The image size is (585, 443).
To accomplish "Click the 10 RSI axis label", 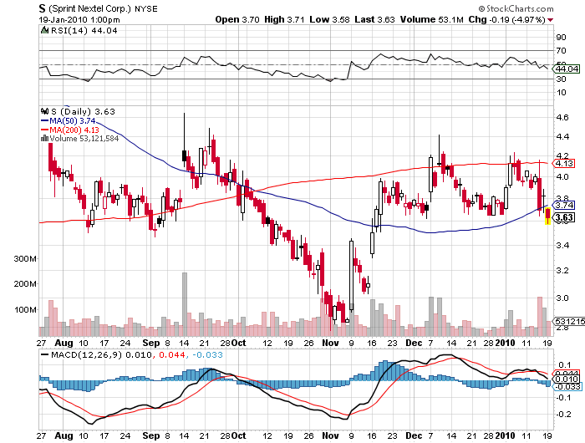I will (561, 93).
